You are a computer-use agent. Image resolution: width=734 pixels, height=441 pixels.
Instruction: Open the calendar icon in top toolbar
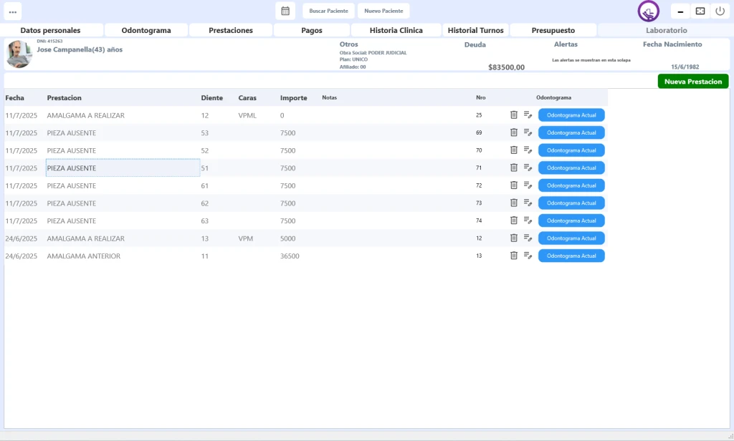tap(285, 11)
